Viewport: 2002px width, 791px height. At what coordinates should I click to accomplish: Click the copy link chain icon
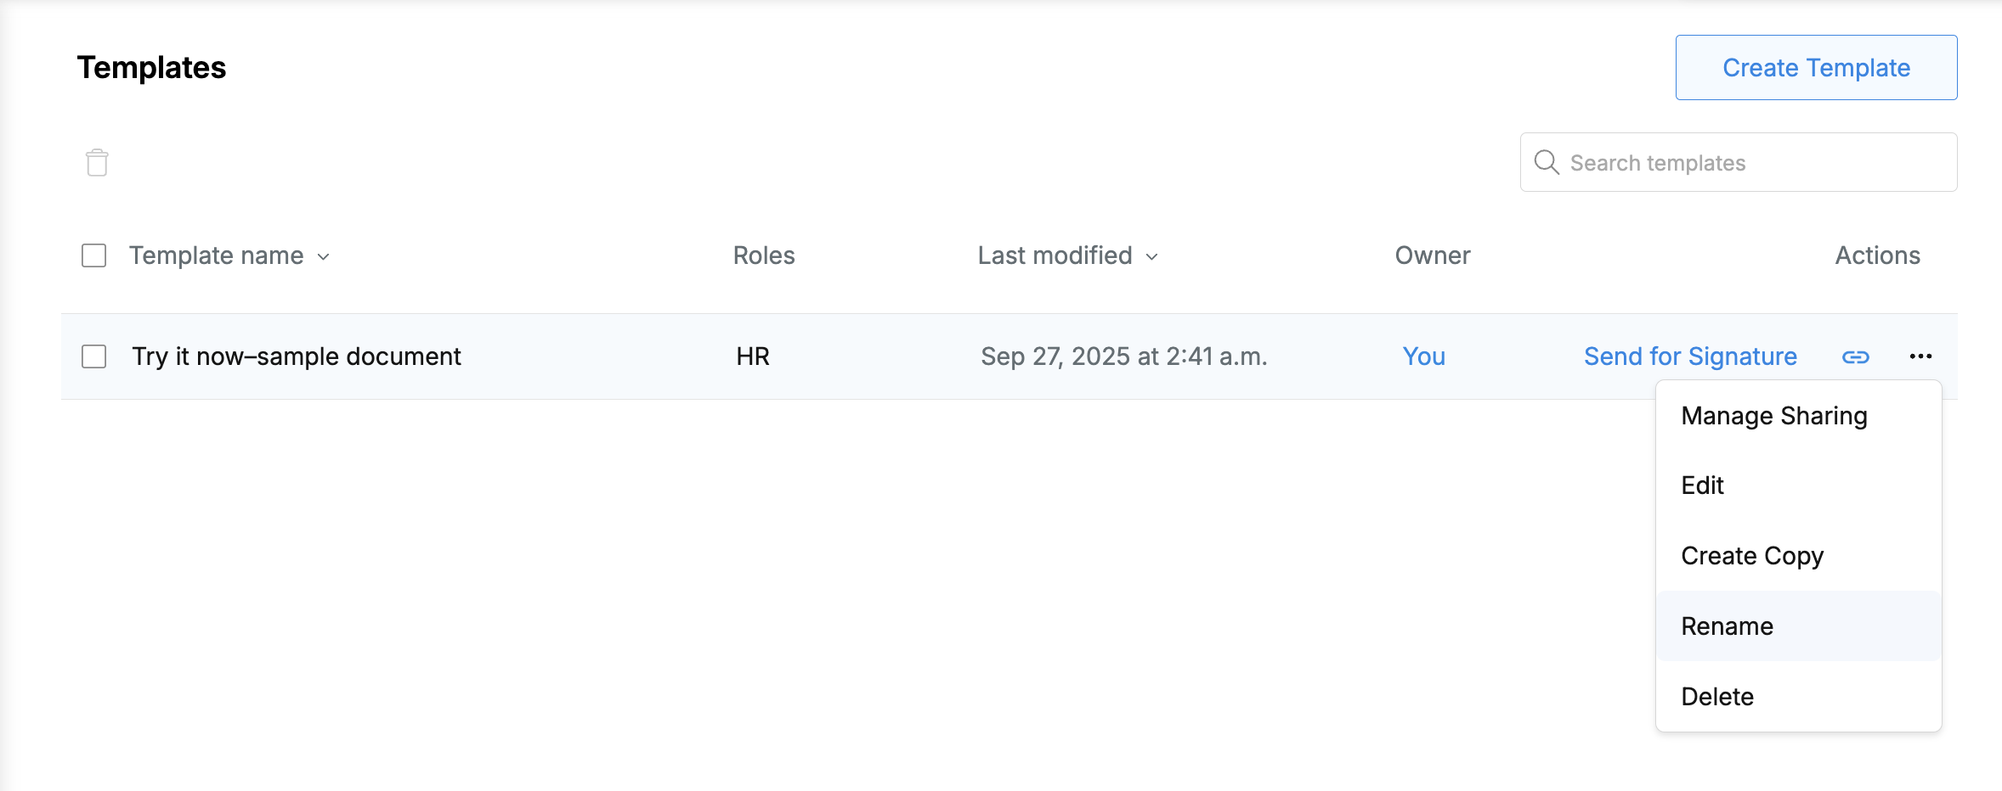[x=1855, y=357]
